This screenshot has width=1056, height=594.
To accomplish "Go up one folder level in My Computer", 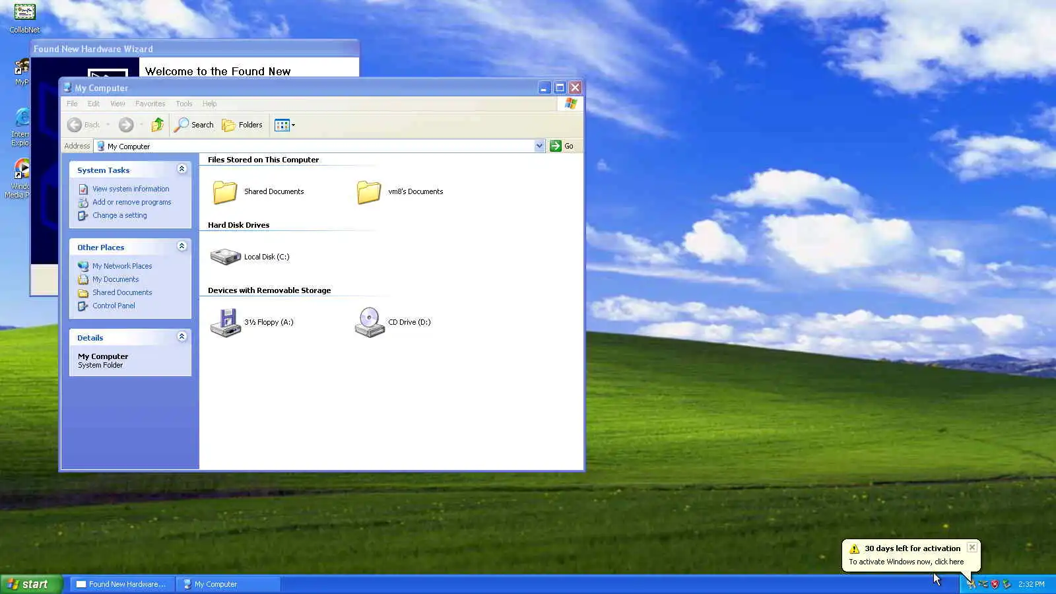I will tap(157, 125).
